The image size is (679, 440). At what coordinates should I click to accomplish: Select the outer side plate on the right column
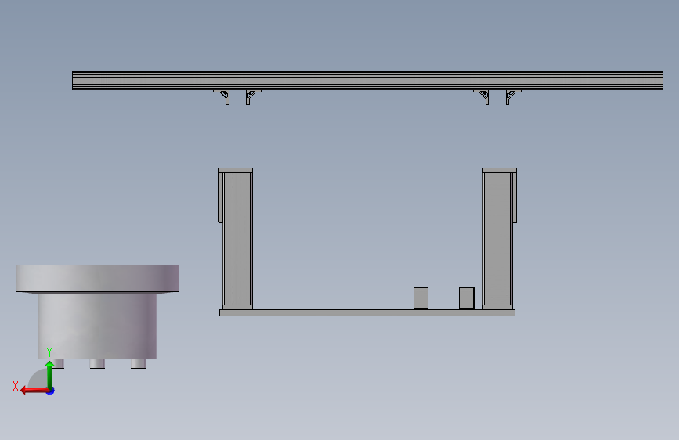click(515, 197)
